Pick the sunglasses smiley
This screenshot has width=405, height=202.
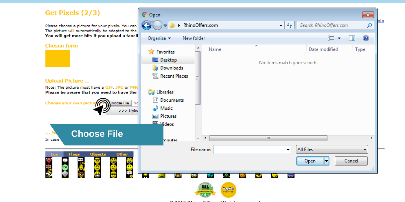(97, 160)
